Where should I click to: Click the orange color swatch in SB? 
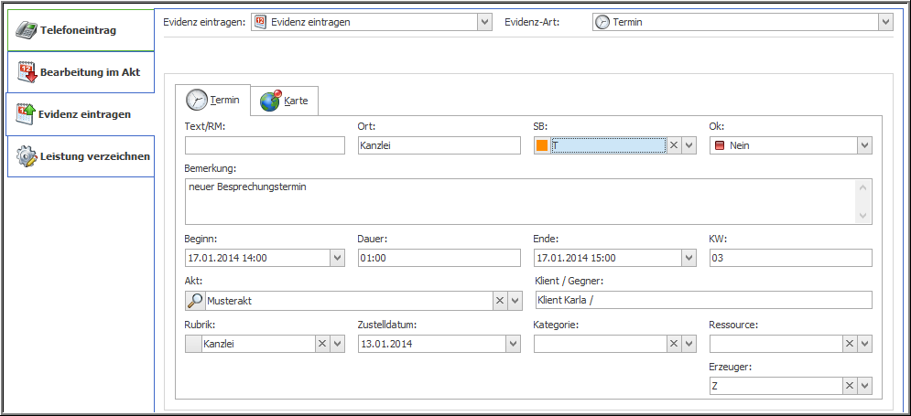pyautogui.click(x=542, y=145)
